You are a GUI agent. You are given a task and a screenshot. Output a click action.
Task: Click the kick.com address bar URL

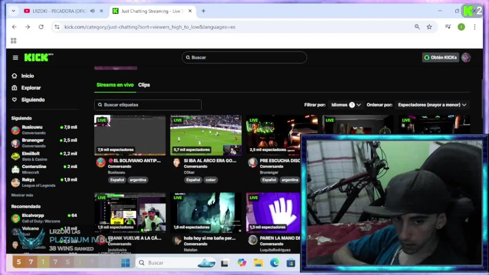coord(150,27)
